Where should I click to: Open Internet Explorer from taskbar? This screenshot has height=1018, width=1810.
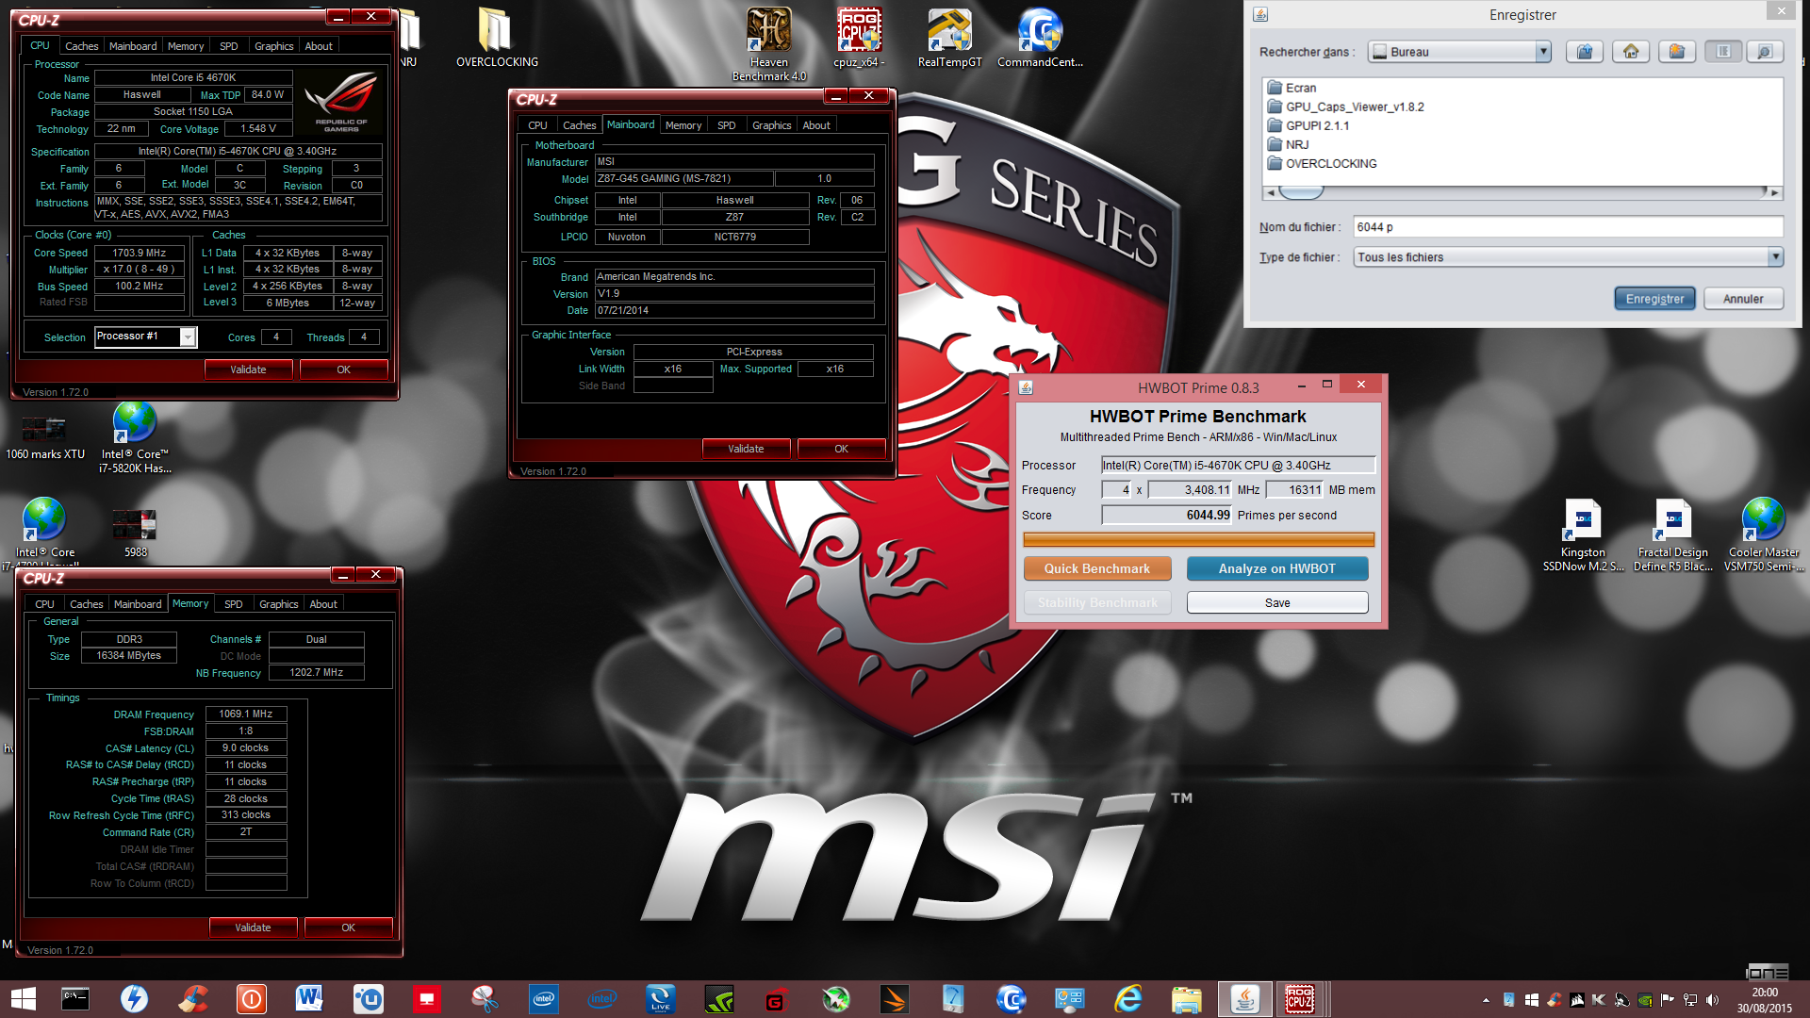click(1127, 999)
